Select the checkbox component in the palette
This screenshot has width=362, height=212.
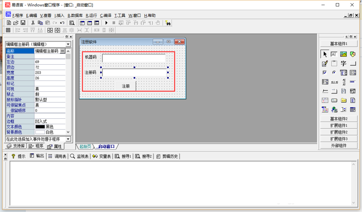[x=325, y=73]
